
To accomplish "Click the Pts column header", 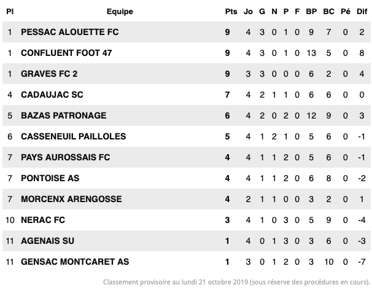I will click(x=231, y=12).
